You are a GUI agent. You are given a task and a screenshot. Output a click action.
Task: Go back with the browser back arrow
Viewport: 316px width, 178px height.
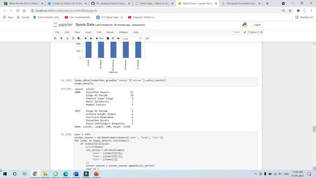tap(4, 11)
